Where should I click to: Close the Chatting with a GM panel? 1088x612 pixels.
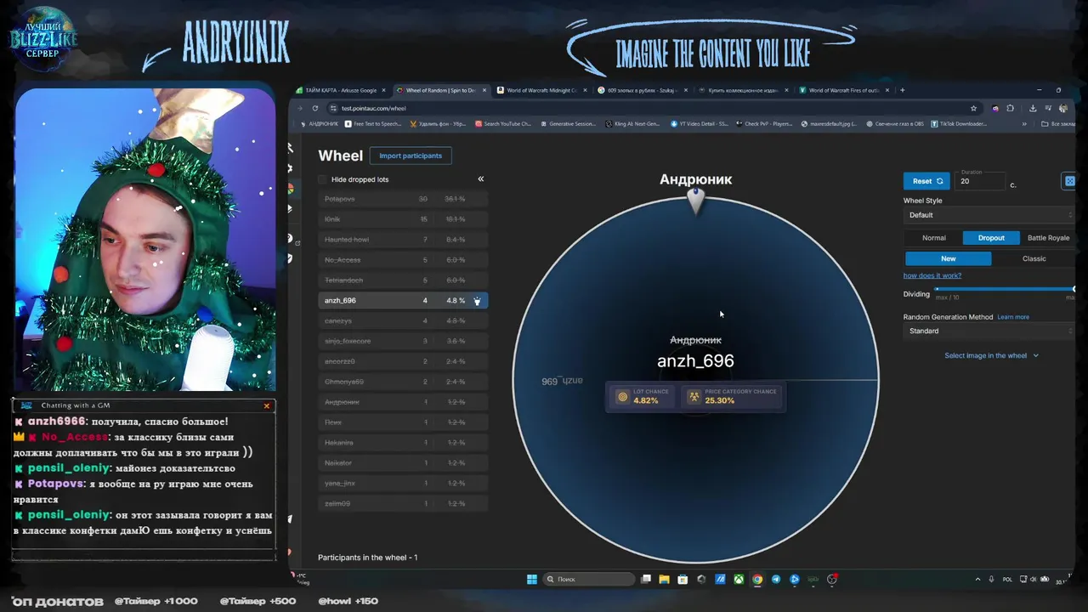coord(267,405)
